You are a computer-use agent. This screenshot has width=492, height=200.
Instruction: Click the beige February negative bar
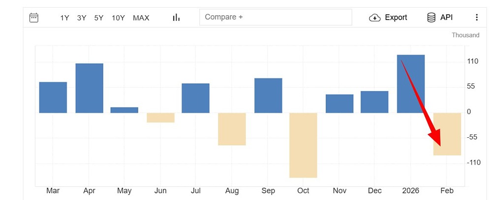tap(447, 134)
